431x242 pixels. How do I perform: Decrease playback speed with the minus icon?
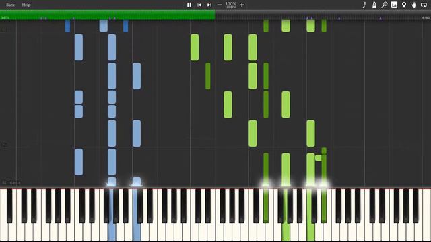tap(220, 5)
